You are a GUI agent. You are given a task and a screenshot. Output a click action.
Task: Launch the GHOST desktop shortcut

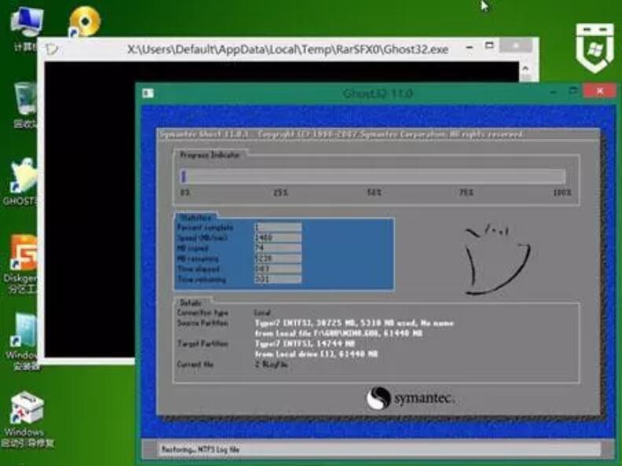coord(24,178)
